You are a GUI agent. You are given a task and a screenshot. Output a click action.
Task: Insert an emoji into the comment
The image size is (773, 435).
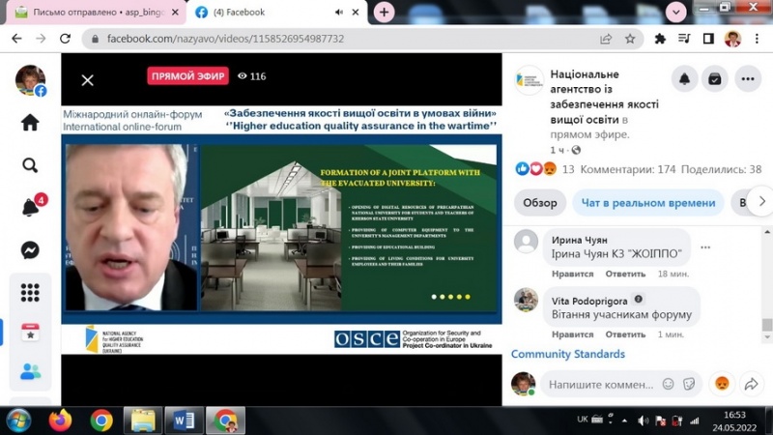[x=668, y=384]
